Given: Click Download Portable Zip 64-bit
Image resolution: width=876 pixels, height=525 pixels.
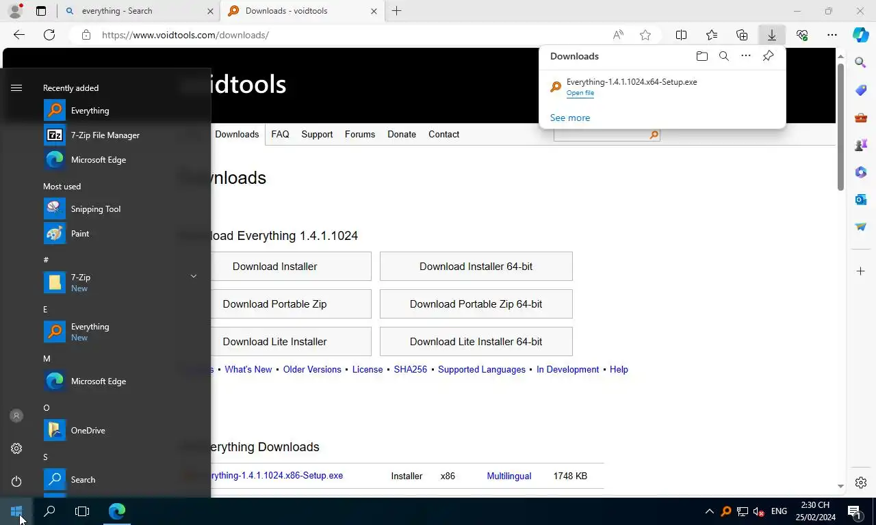Looking at the screenshot, I should point(476,304).
